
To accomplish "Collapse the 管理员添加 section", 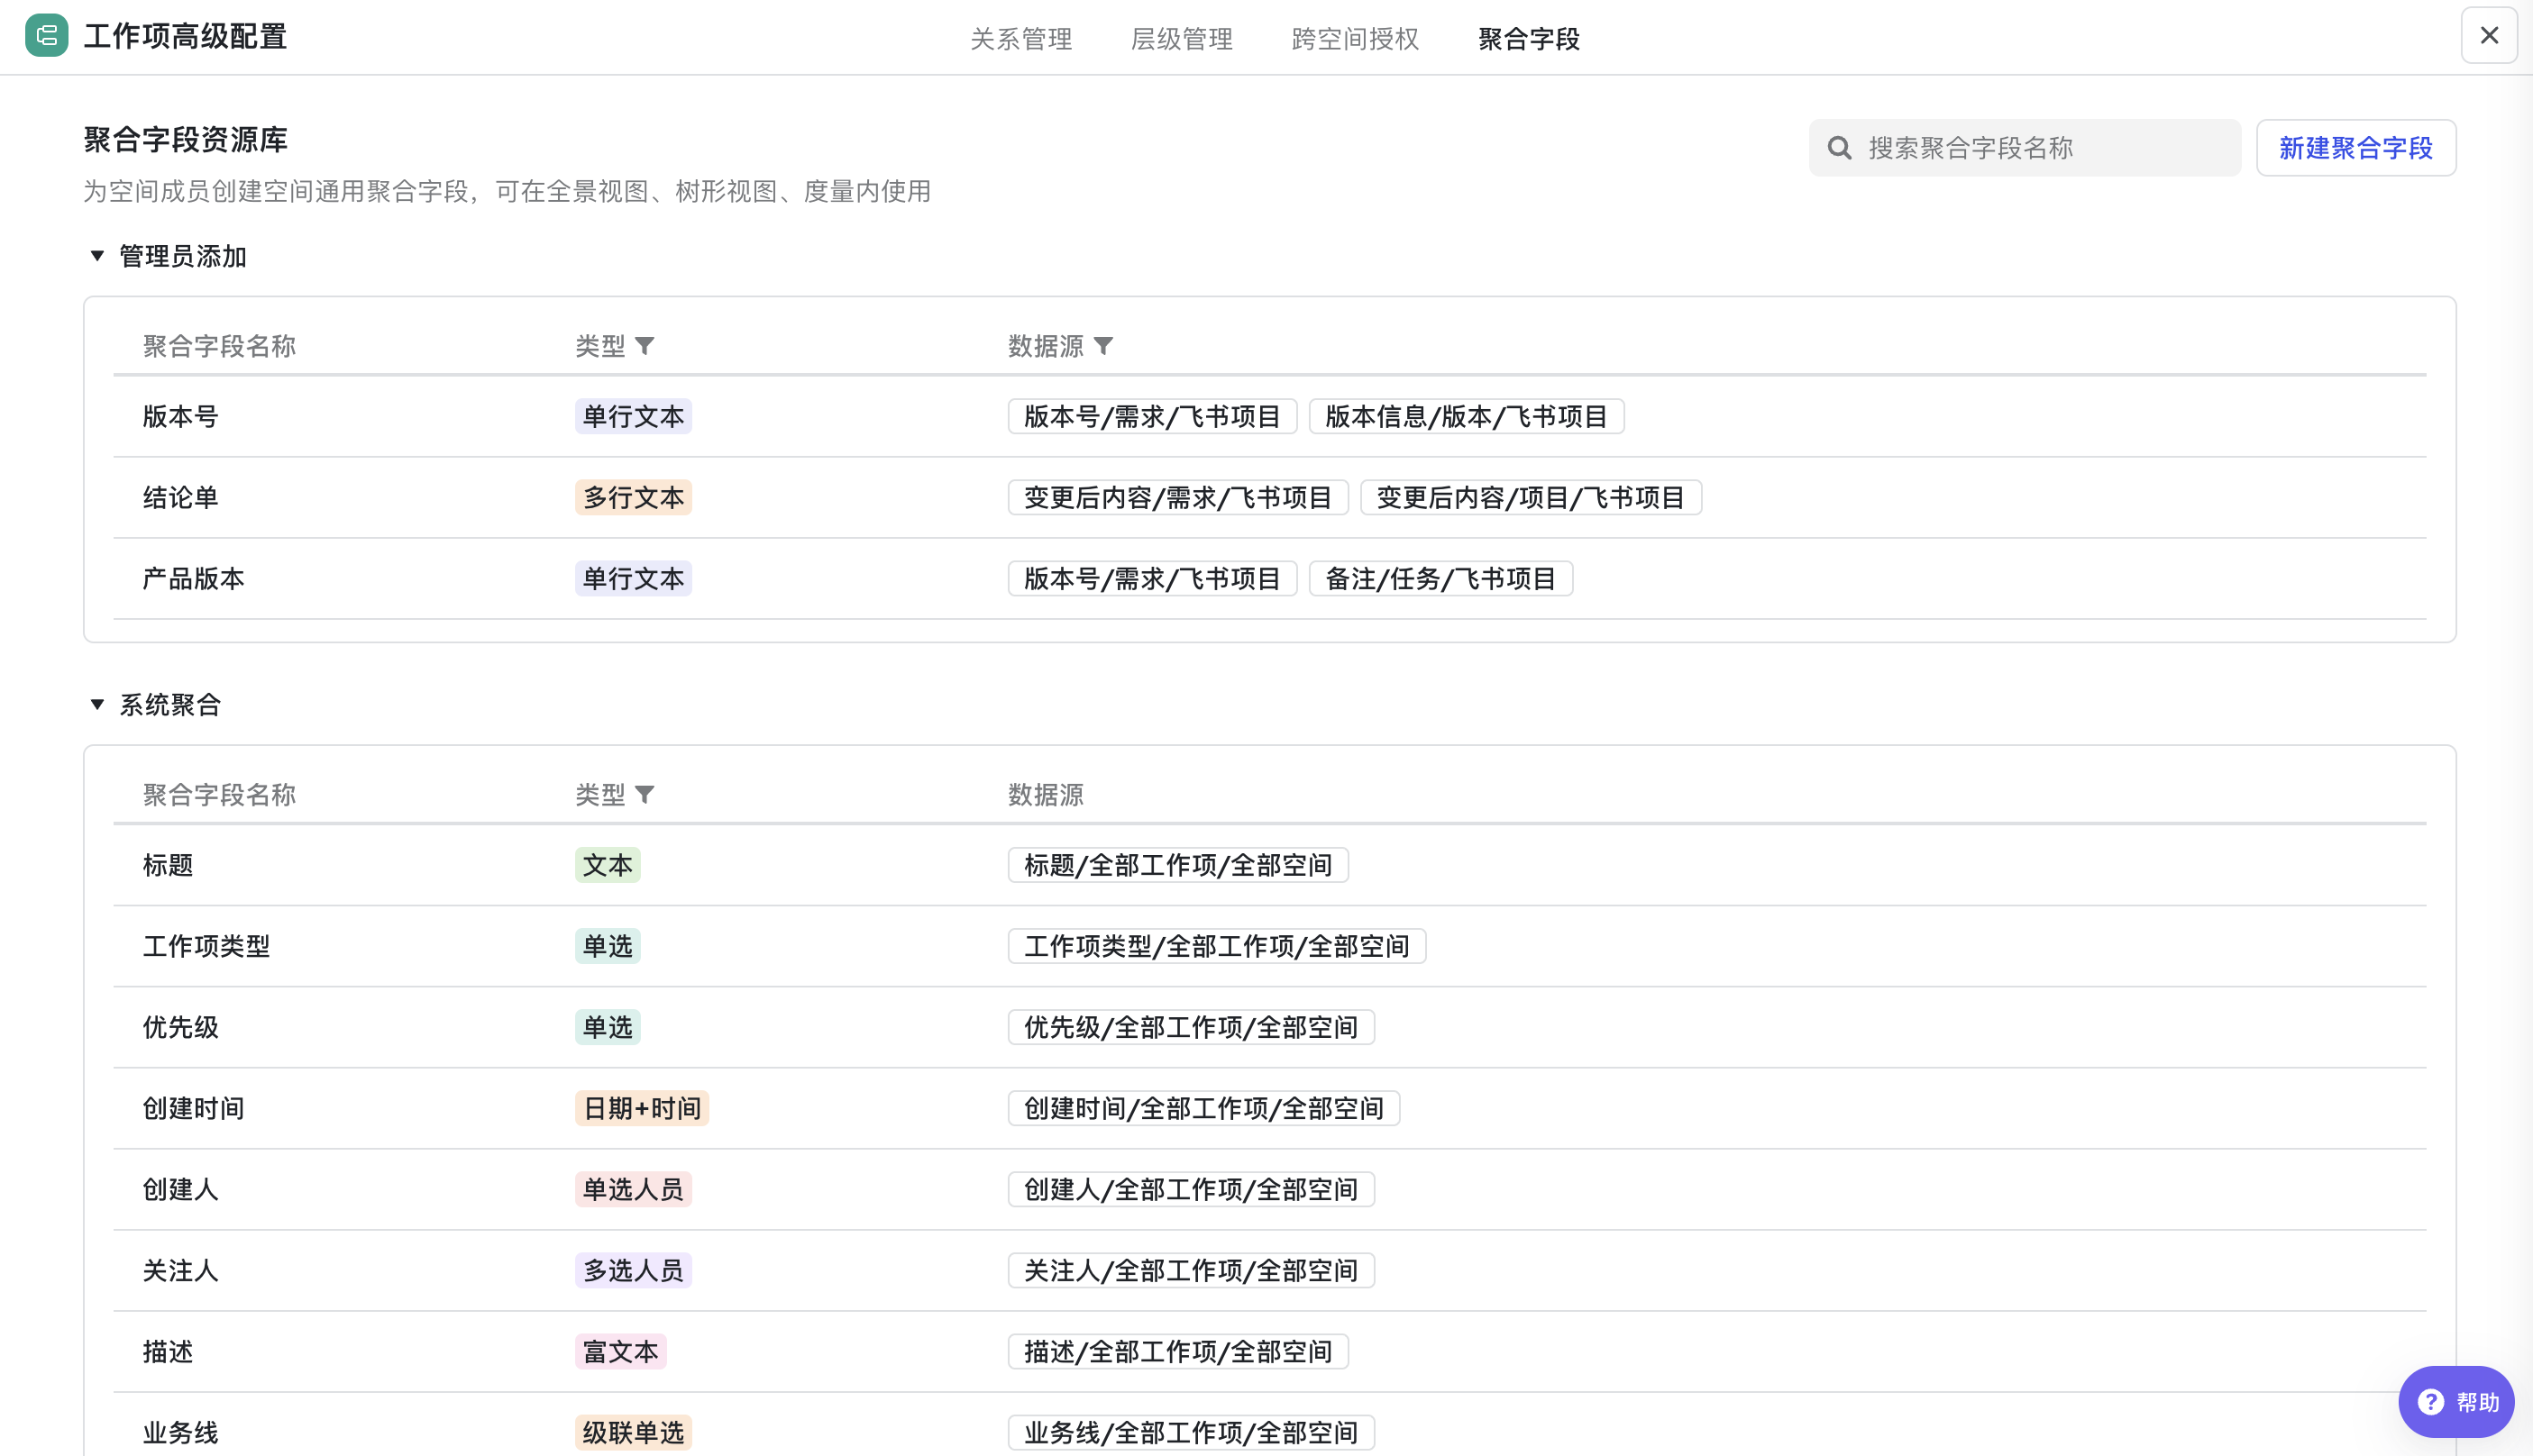I will [97, 256].
